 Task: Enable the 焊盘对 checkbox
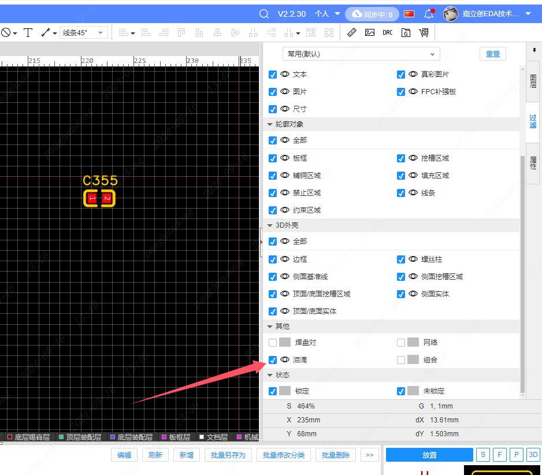coord(273,343)
